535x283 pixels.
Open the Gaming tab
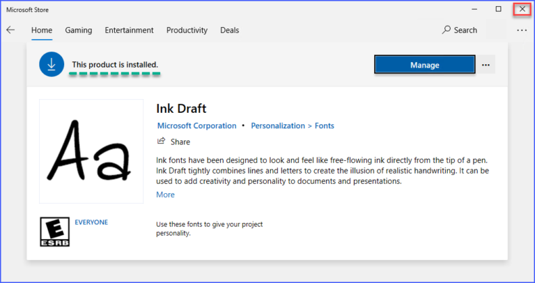pos(79,30)
